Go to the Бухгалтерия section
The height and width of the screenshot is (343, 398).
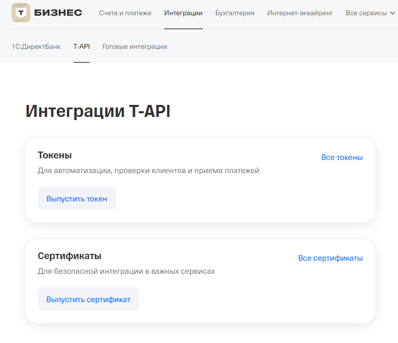[x=235, y=13]
